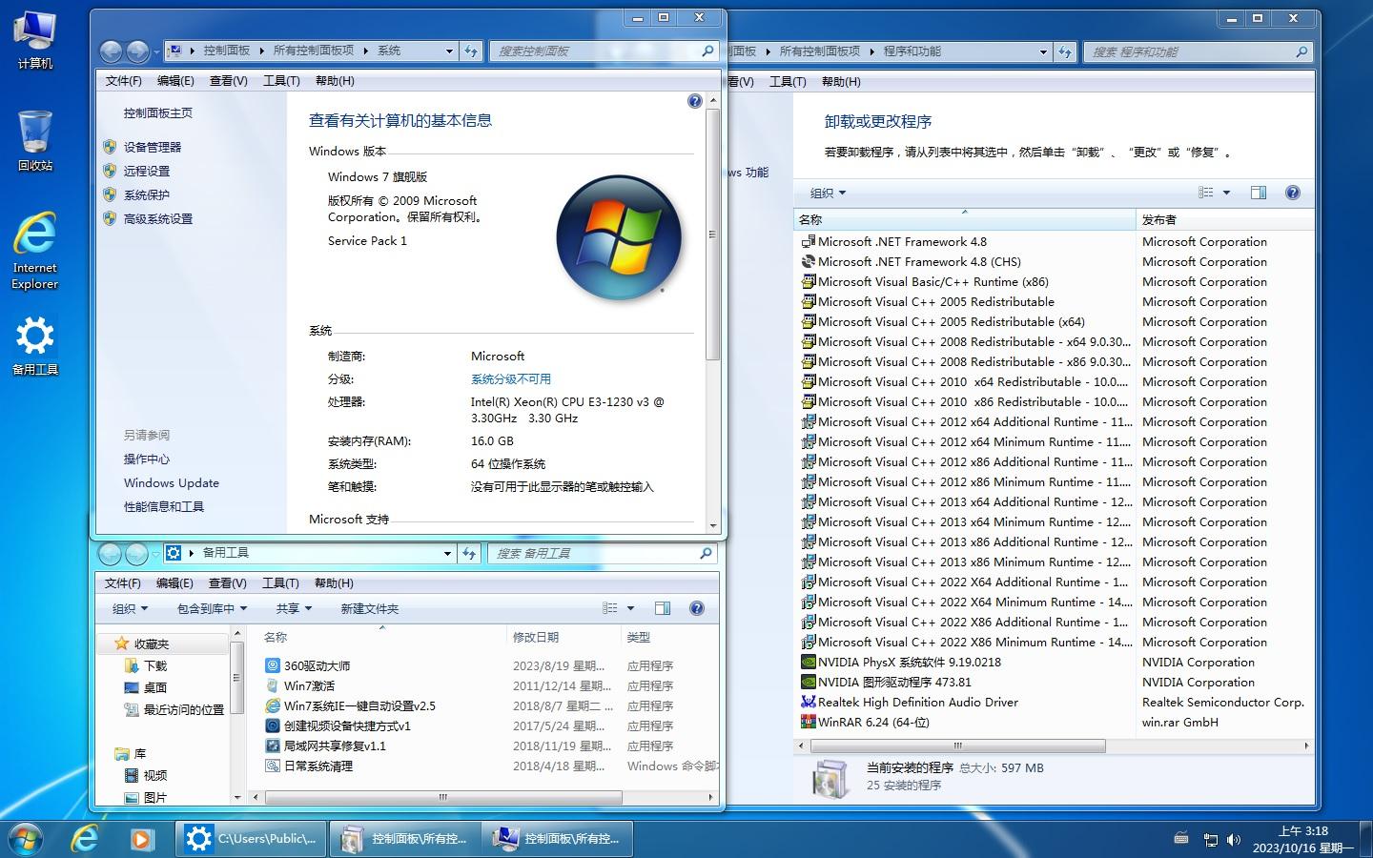Click the 新建文件夹 button
This screenshot has width=1373, height=858.
370,608
